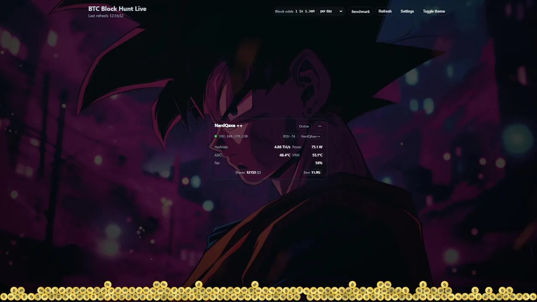Open the 'per day' block odds dropdown

[331, 11]
